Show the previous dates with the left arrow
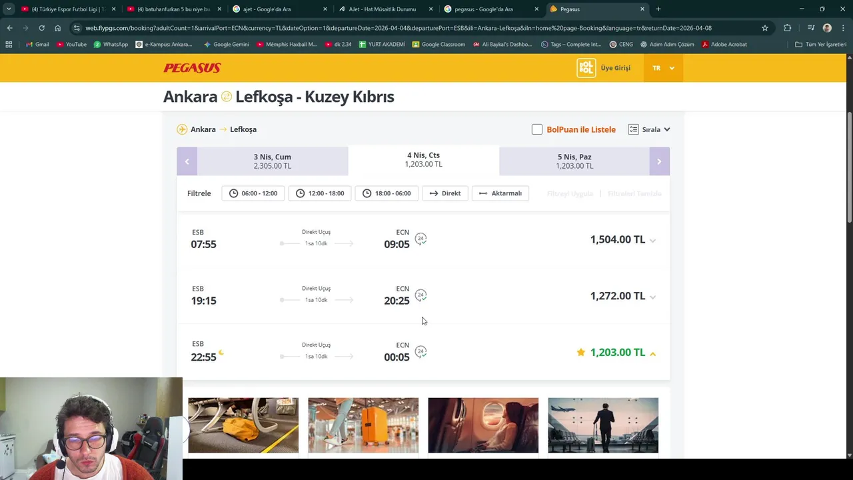Viewport: 853px width, 480px height. click(x=187, y=161)
